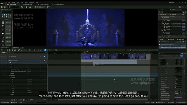
Task: Toggle checkbox below Manual Focus Distance
Action: (x=175, y=95)
